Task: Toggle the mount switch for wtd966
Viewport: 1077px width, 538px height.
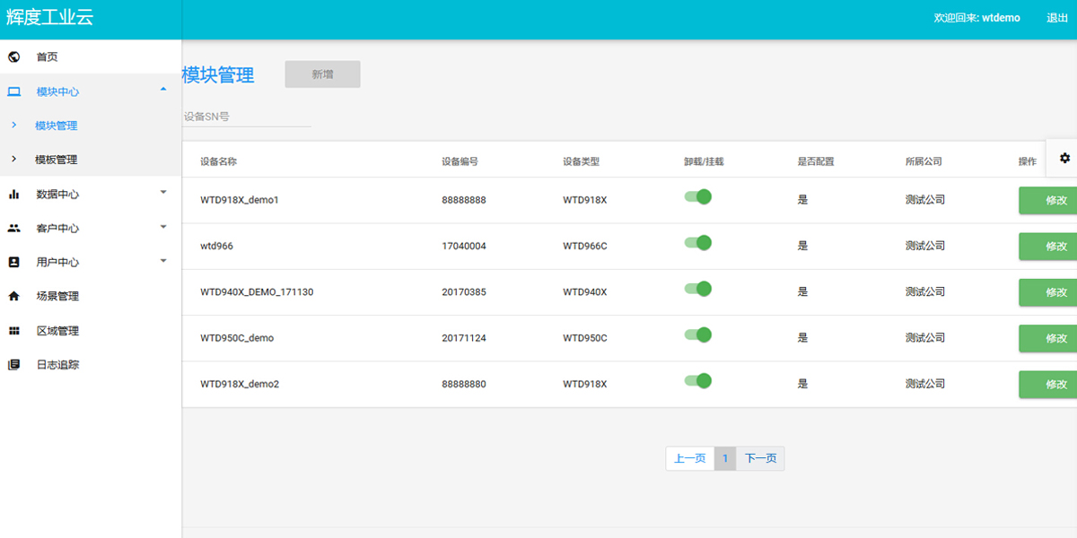Action: (x=698, y=243)
